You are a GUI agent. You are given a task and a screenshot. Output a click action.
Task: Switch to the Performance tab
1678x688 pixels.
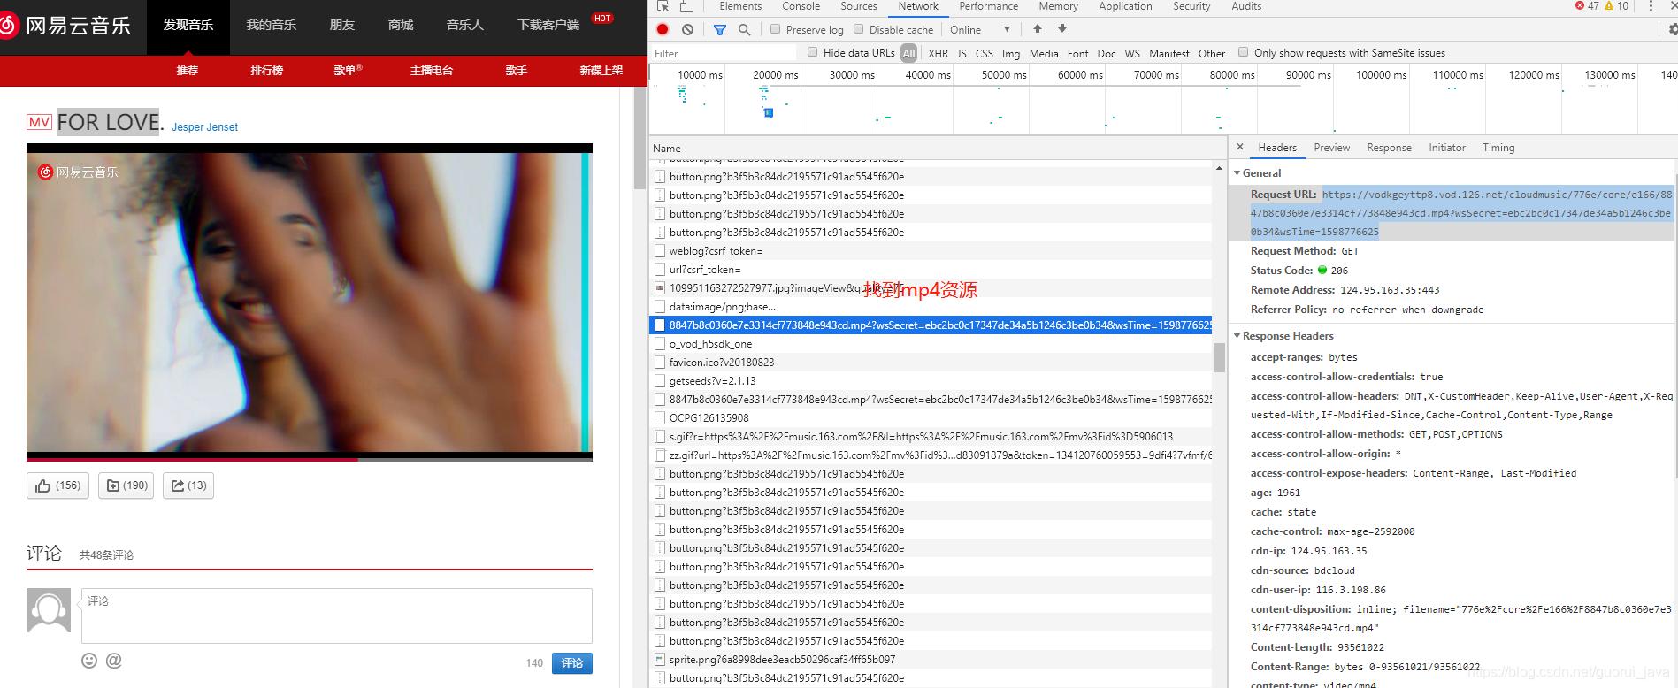[989, 6]
